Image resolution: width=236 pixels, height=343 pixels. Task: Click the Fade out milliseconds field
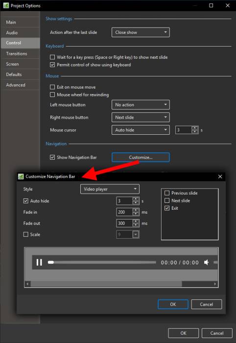coord(124,223)
